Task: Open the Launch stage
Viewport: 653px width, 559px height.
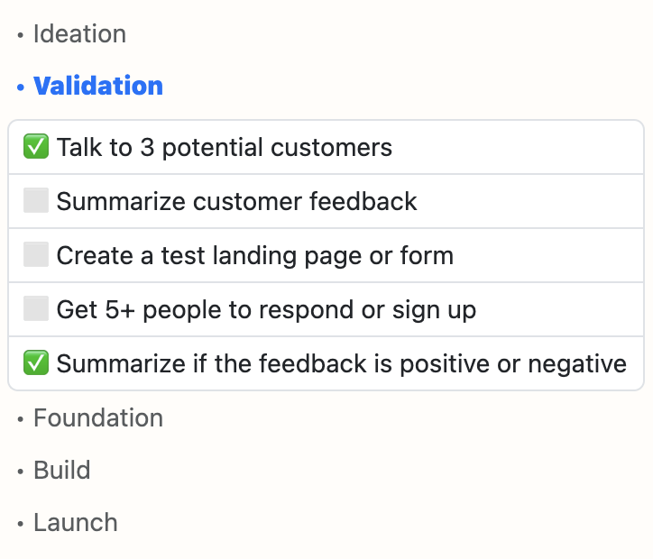Action: pyautogui.click(x=76, y=522)
